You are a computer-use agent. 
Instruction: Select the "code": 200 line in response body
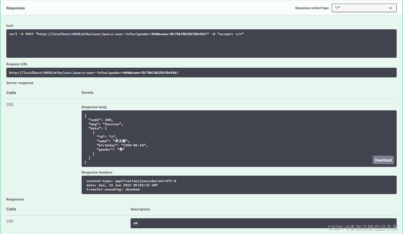101,120
